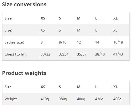The width and height of the screenshot is (131, 108).
Task: Select the XS column header in Size conversions
Action: pos(43,18)
